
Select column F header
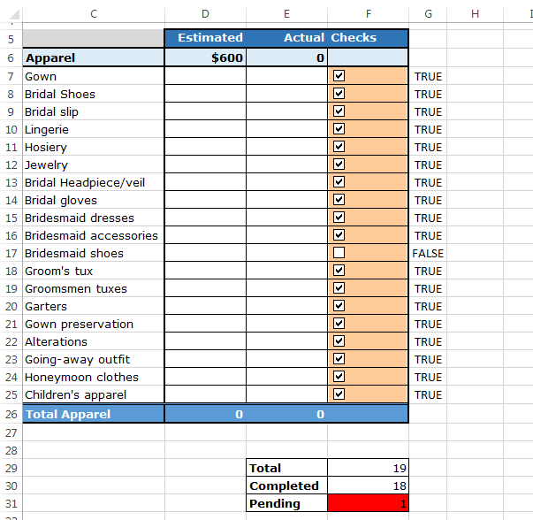[369, 13]
